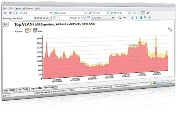Step to previous time period
This screenshot has width=177, height=133.
coord(132,18)
